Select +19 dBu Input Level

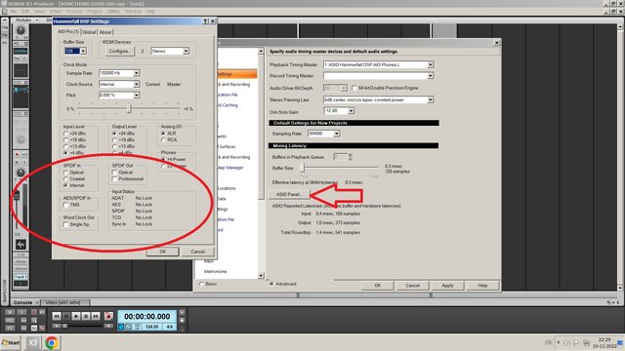[65, 140]
